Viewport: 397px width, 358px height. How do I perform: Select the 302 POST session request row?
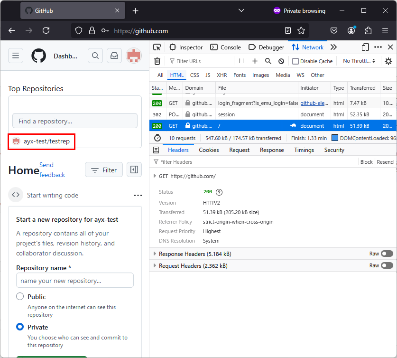pos(273,114)
